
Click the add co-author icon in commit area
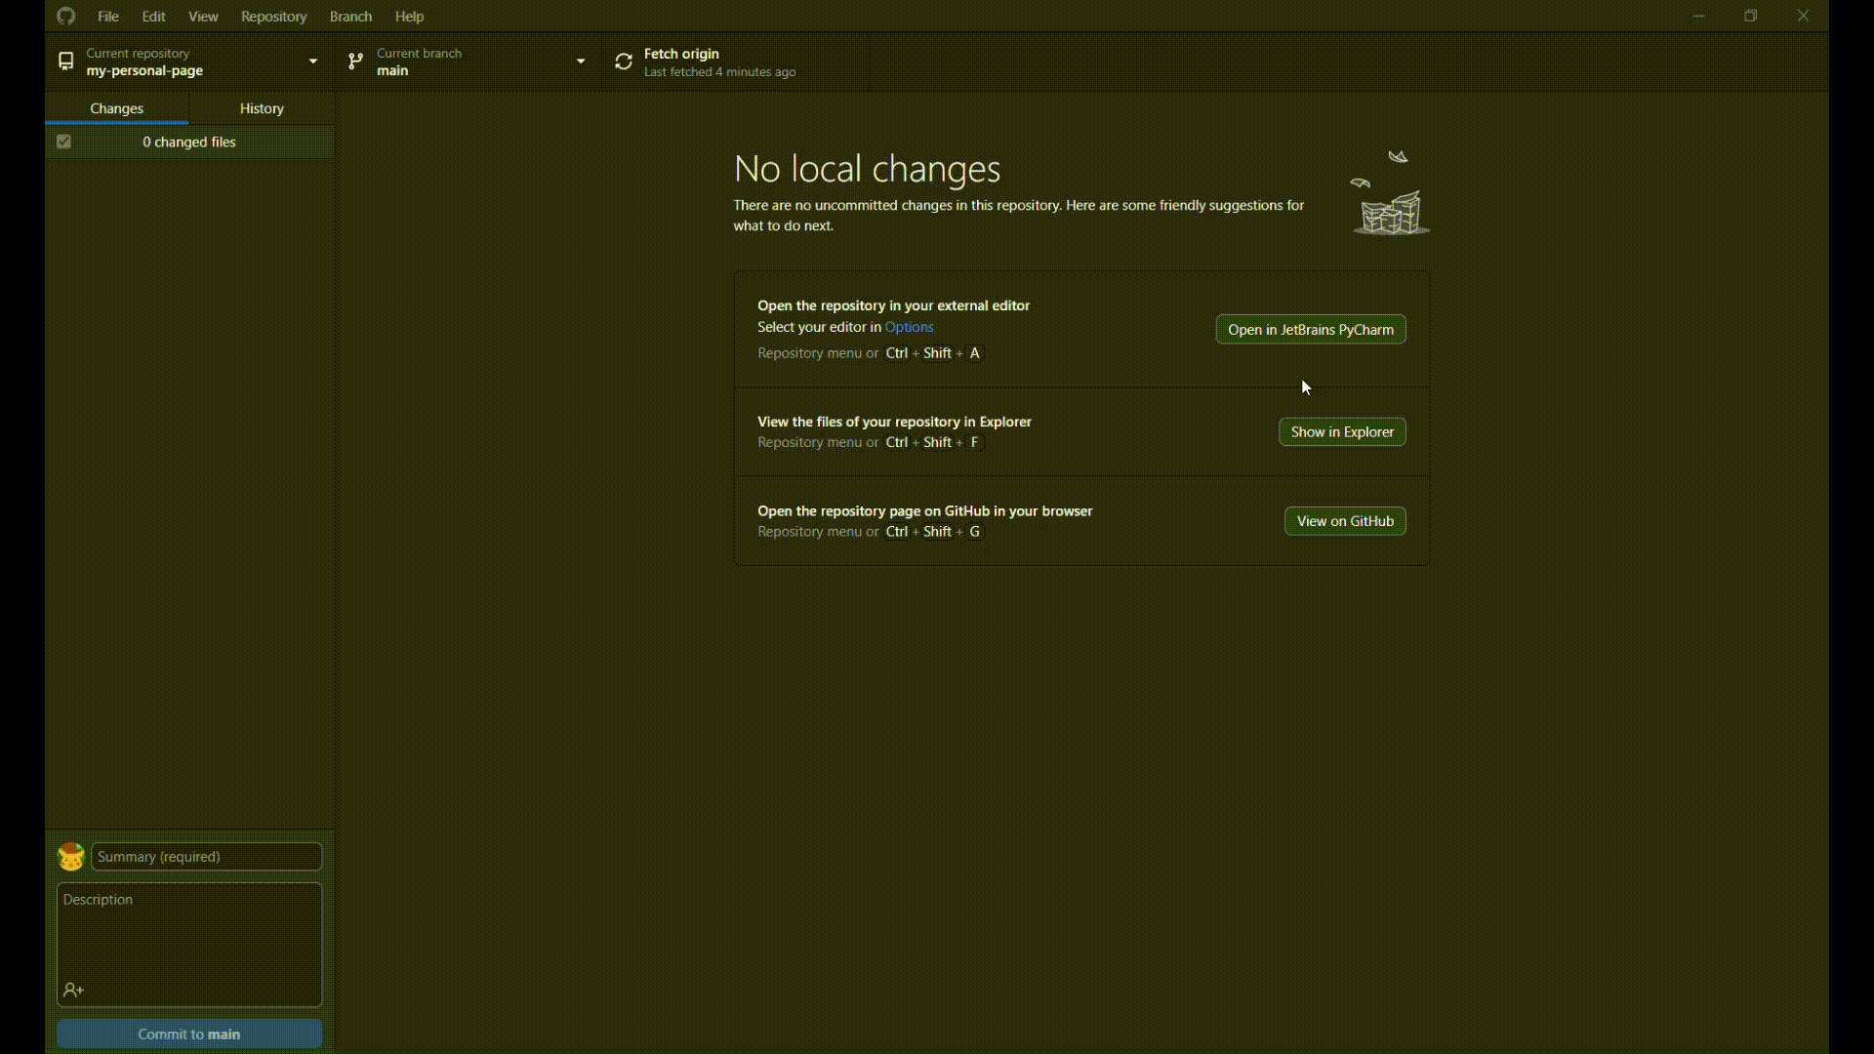coord(73,990)
